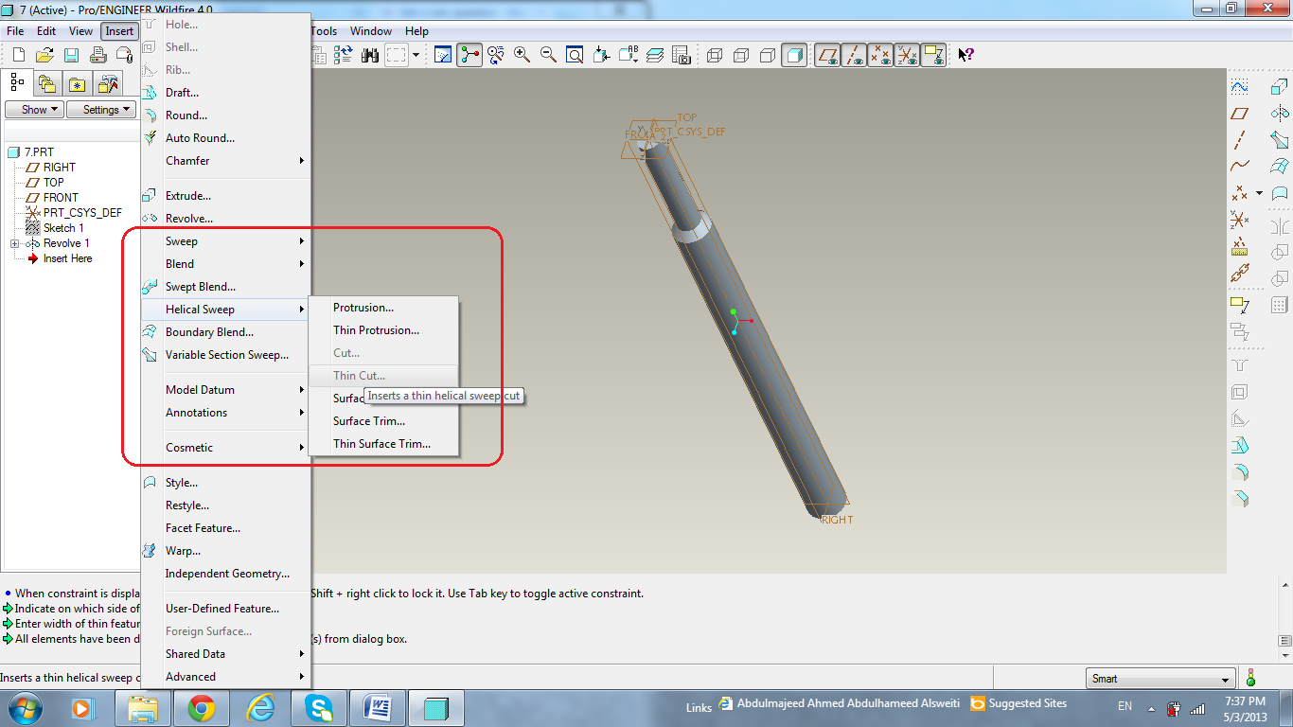Click the Zoom In magnifier icon
Viewport: 1293px width, 727px height.
(522, 55)
